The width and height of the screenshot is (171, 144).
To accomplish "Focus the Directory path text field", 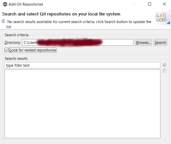I will [116, 43].
